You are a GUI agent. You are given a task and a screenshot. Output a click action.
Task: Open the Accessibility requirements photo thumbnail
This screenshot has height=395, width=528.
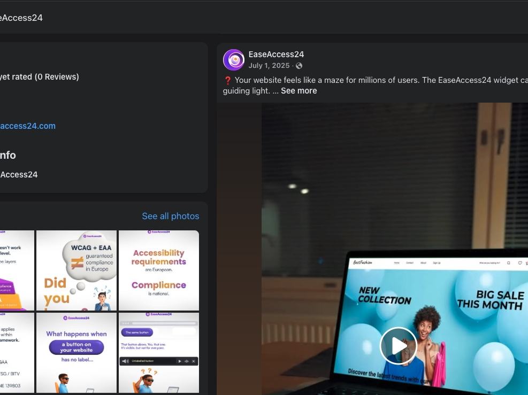click(159, 270)
